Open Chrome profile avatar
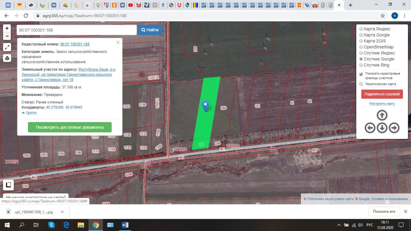The image size is (411, 231). pos(395,15)
